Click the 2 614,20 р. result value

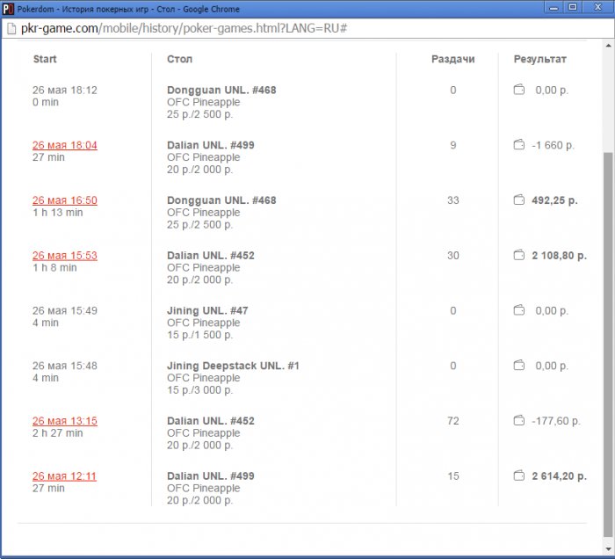(x=560, y=476)
